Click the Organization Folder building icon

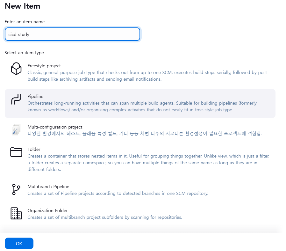16,214
